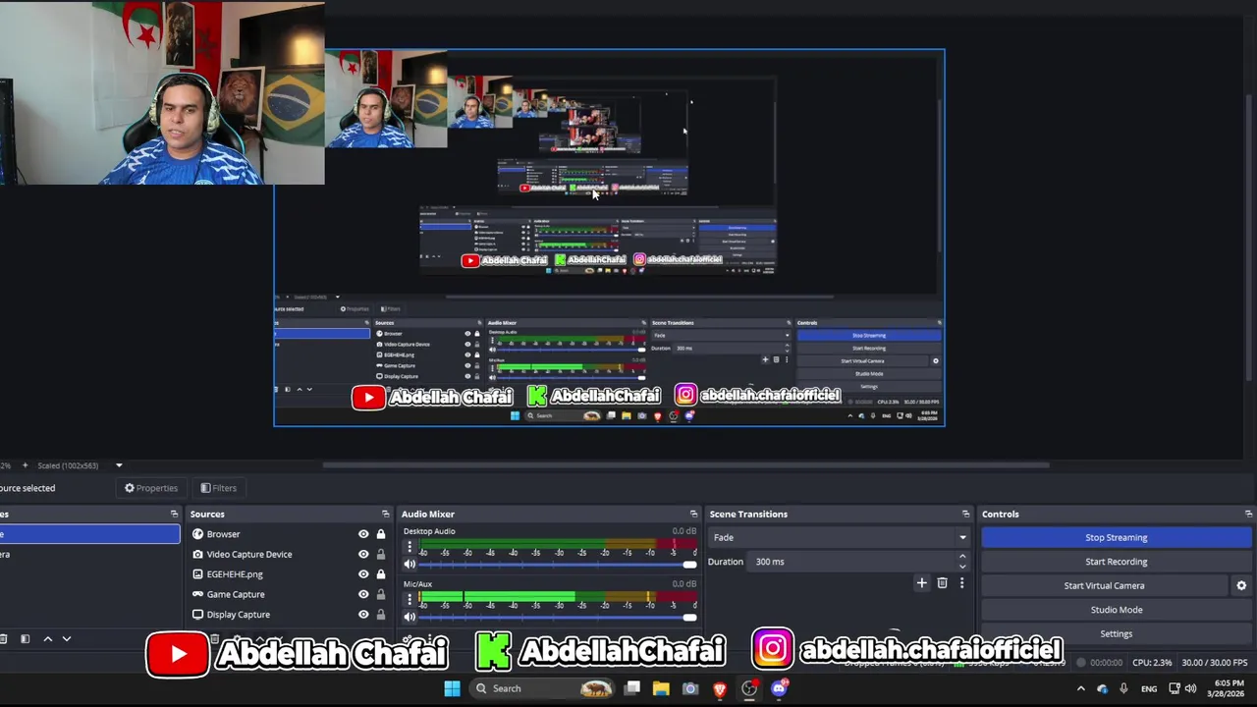The height and width of the screenshot is (707, 1257).
Task: Open transition properties three-dot menu
Action: pos(961,583)
